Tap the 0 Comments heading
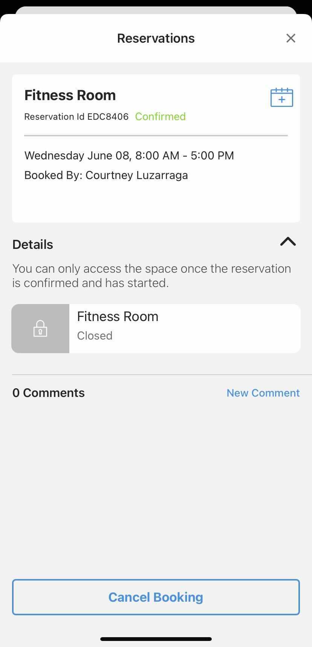Screen dimensions: 312x647 pos(49,393)
